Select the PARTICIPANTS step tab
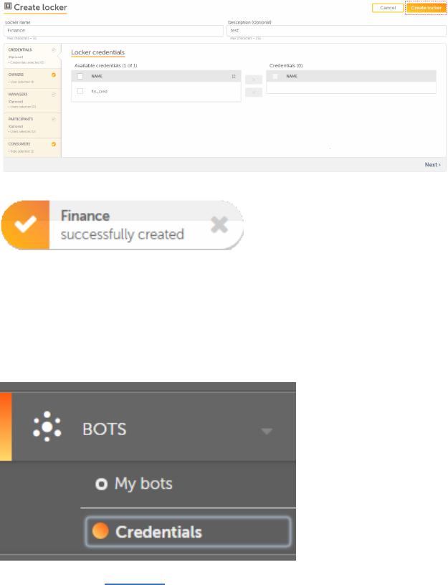Viewport: 448px width, 585px height. (32, 125)
